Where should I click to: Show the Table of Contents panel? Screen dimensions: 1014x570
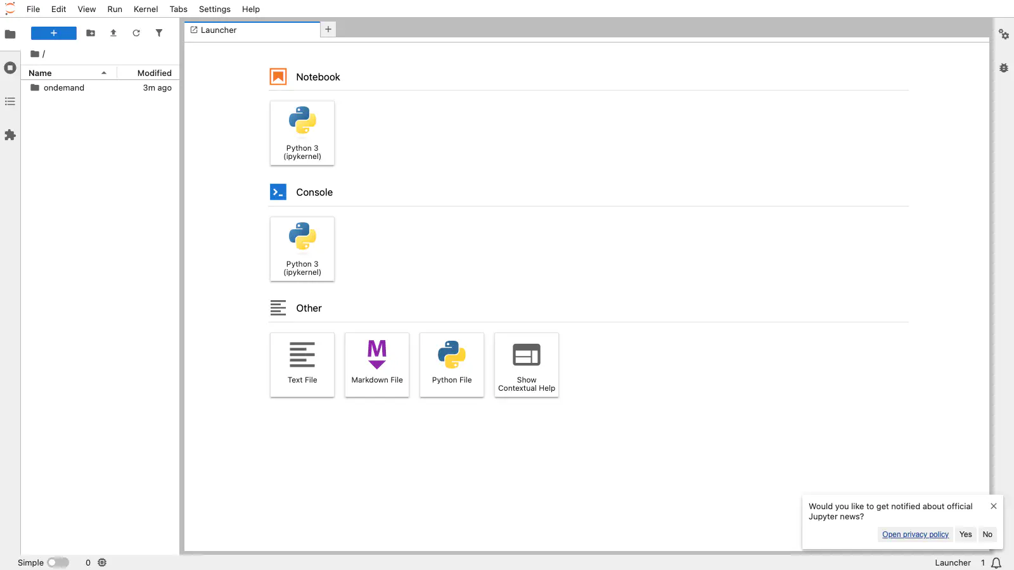pos(10,101)
